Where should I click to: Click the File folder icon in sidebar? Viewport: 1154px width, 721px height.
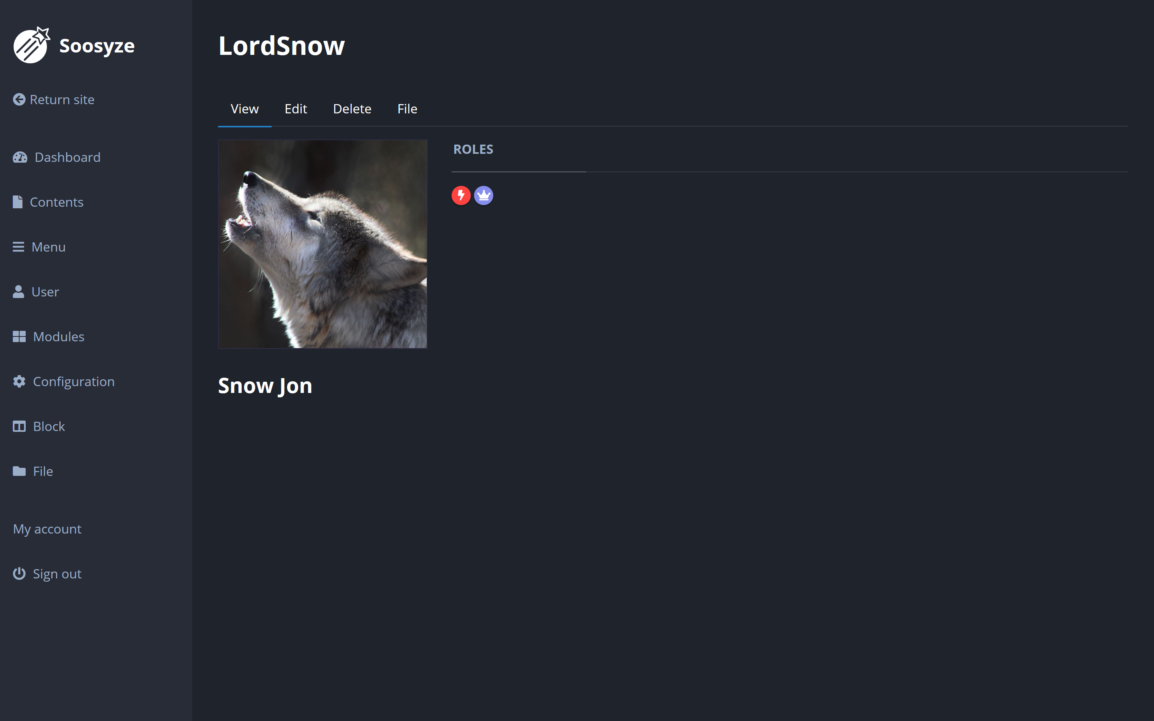coord(19,471)
